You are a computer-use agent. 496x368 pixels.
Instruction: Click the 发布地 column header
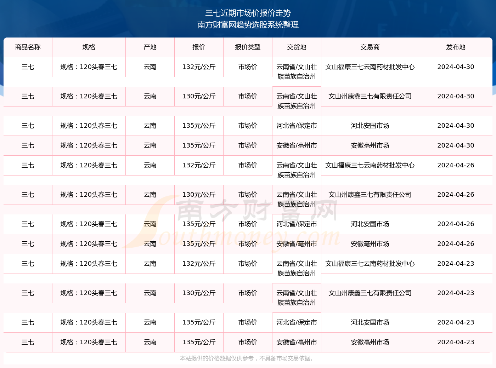point(456,47)
